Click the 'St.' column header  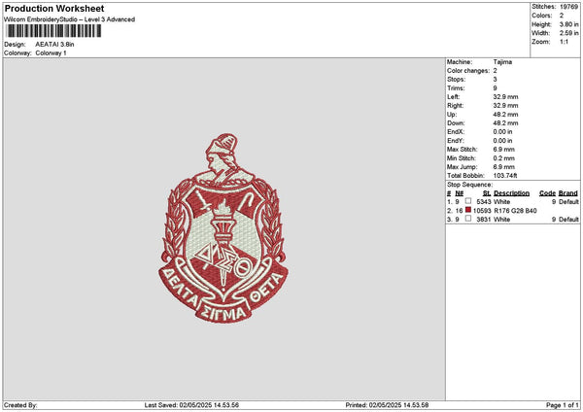[x=487, y=193]
